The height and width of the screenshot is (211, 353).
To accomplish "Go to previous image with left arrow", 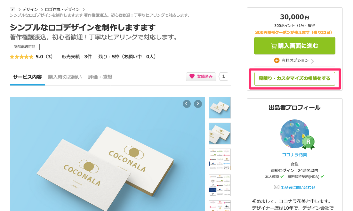I will click(x=187, y=104).
